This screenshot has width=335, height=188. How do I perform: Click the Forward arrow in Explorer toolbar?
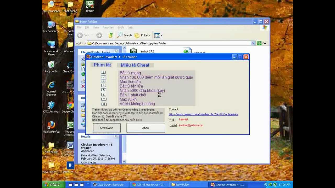pyautogui.click(x=99, y=35)
